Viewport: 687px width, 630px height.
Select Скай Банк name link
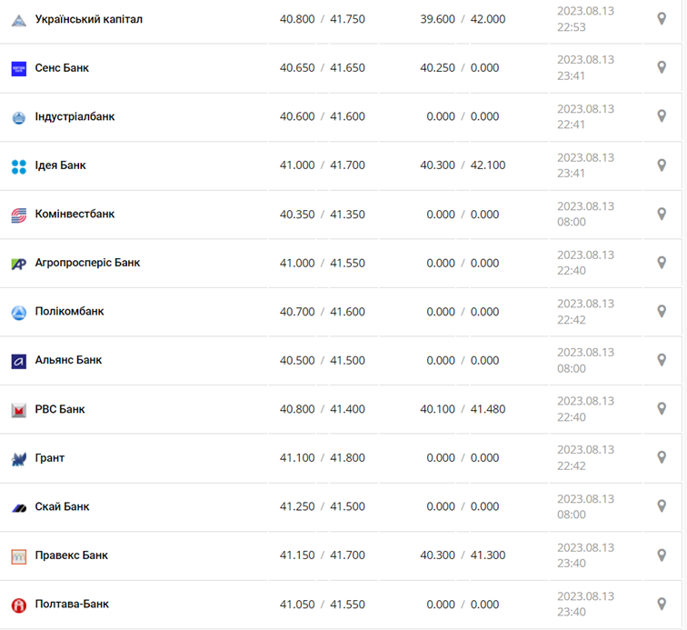(x=62, y=506)
